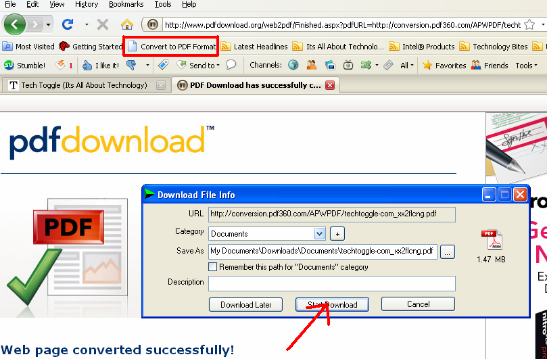
Task: Click the Sign Here advertisement image
Action: click(517, 147)
